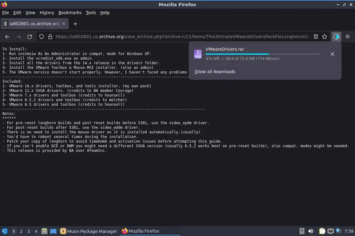Click the 'Notes:' heading text
Screen dimensions: 355x236
click(9, 114)
